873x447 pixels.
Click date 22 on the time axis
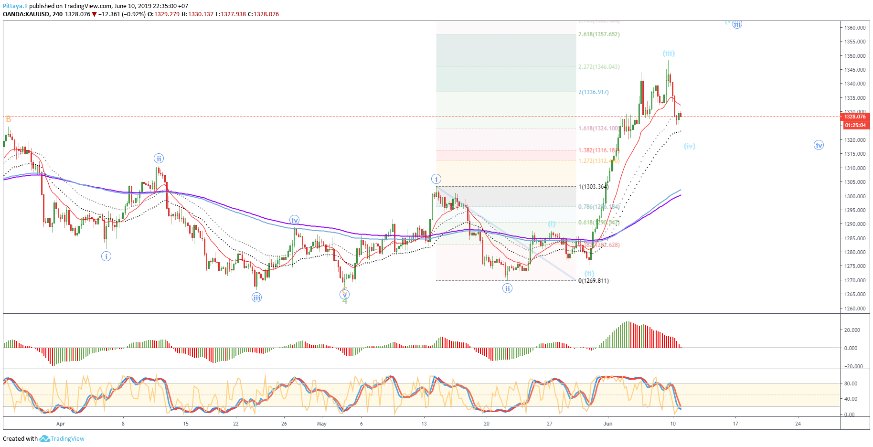(x=236, y=424)
